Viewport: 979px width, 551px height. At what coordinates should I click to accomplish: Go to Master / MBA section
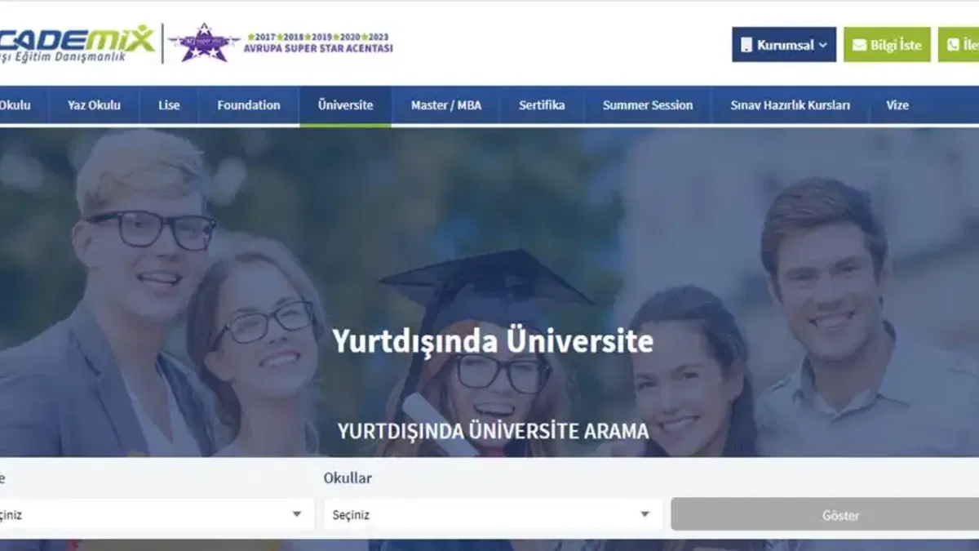tap(446, 105)
